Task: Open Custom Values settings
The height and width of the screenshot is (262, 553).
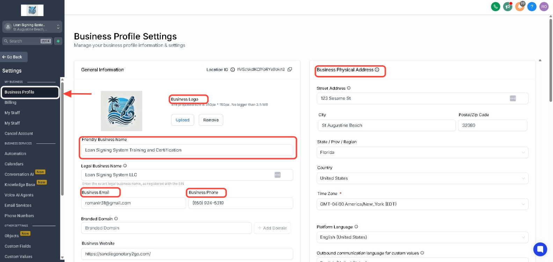Action: pos(19,257)
